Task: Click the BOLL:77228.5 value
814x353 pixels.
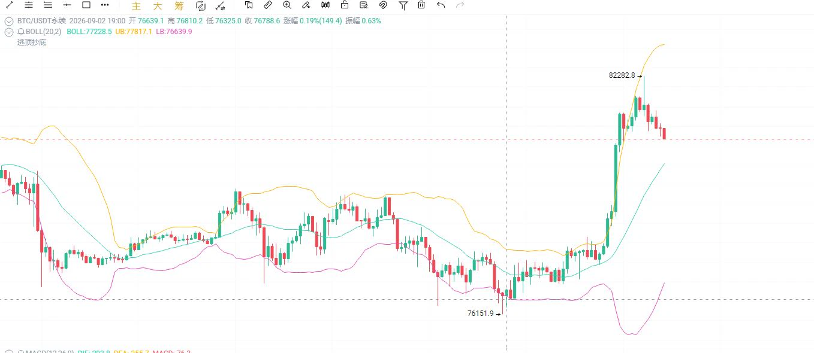Action: coord(89,32)
